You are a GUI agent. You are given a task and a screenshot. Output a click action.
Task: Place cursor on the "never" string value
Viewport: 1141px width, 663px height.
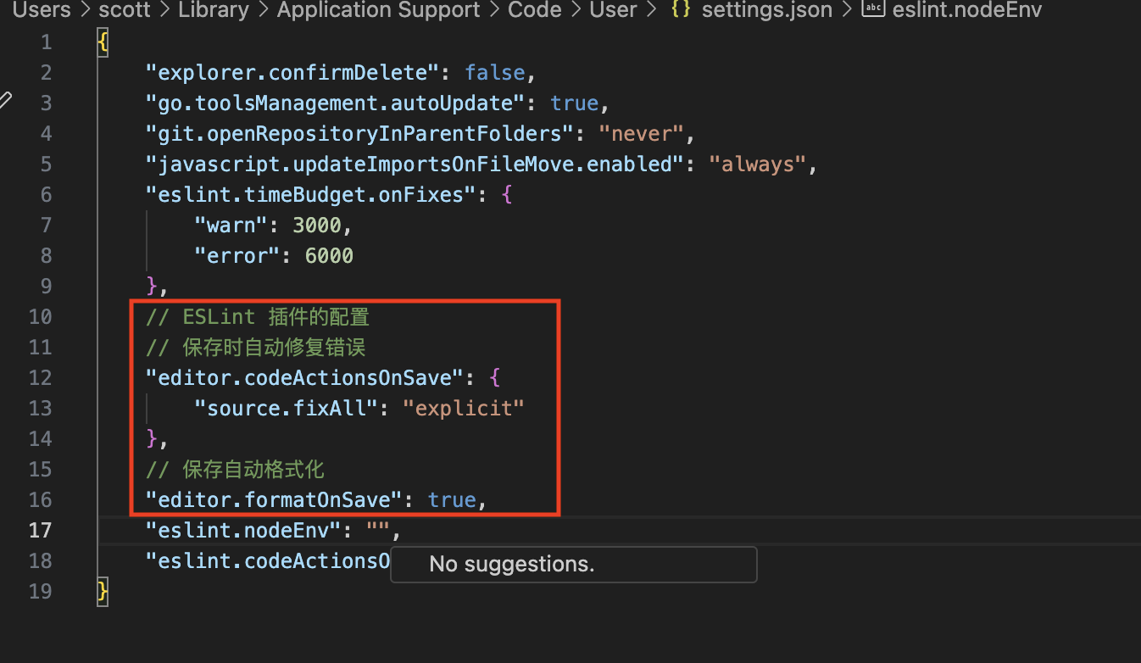click(641, 134)
